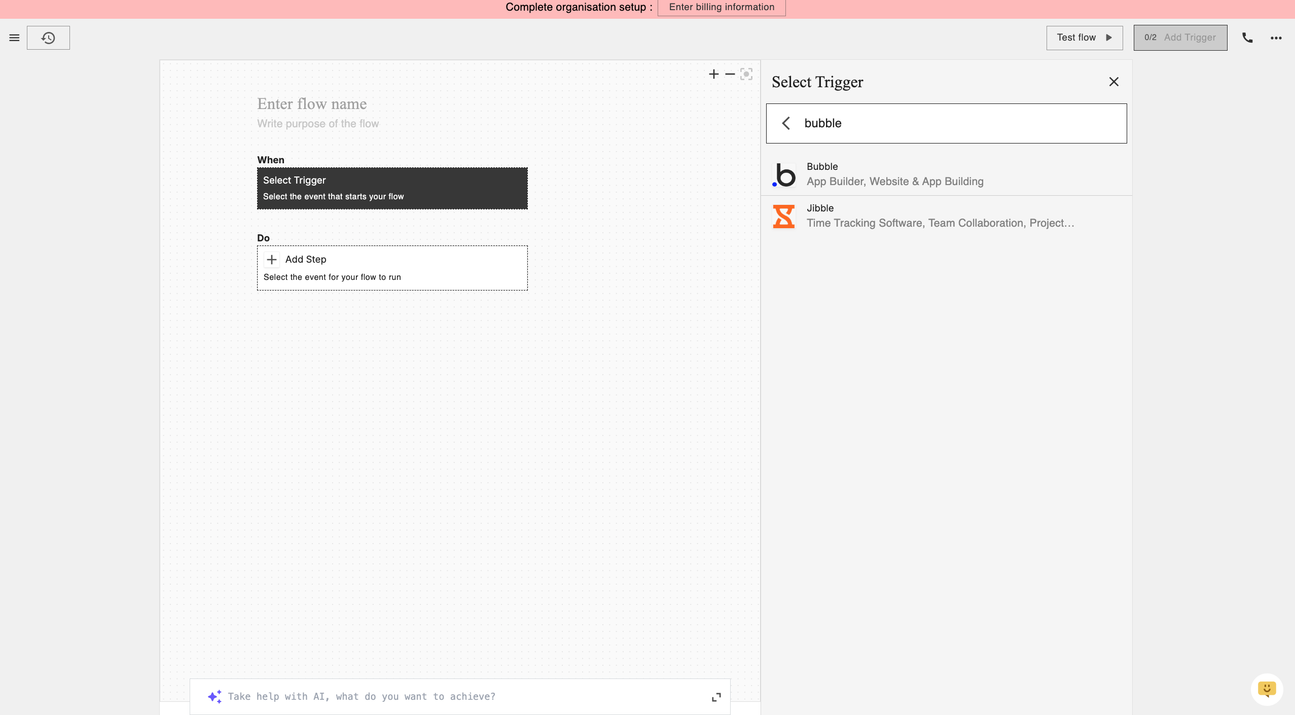Click 'Select the event that starts your flow'
This screenshot has width=1295, height=715.
(333, 197)
